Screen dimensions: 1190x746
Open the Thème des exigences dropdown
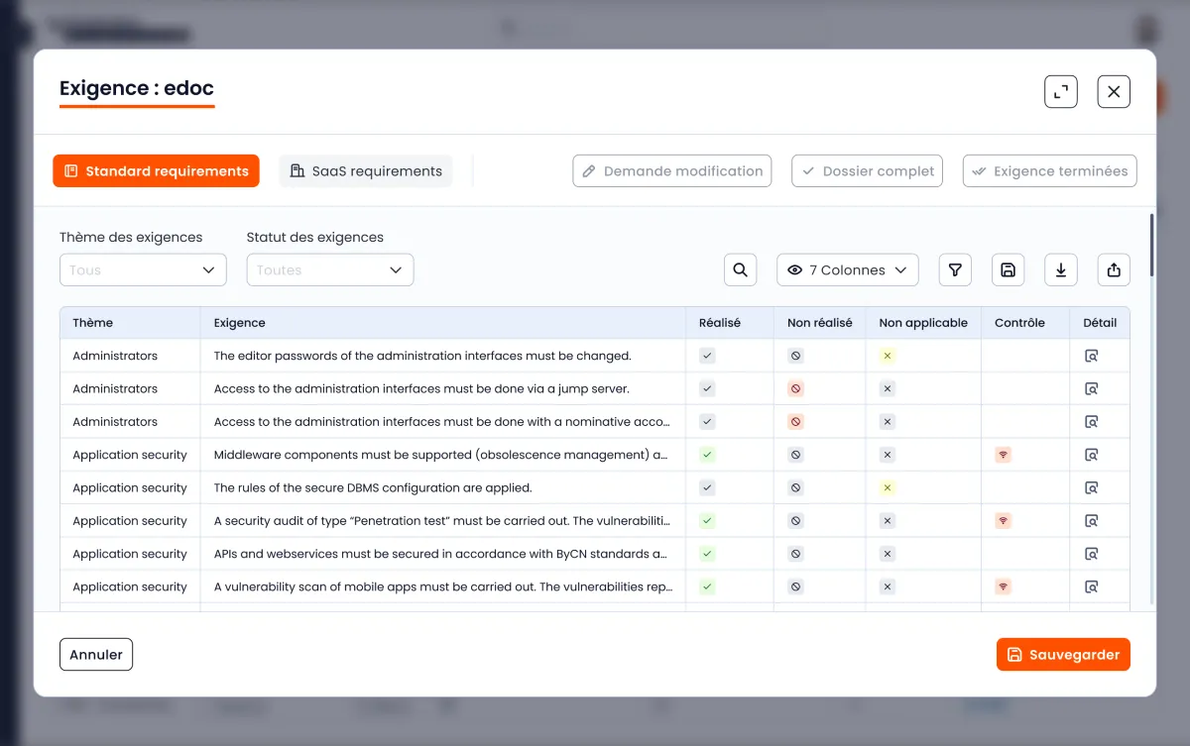pyautogui.click(x=143, y=269)
